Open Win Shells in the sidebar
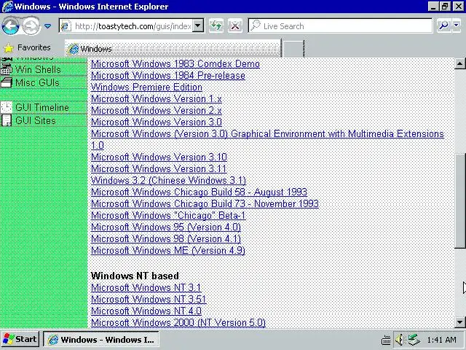This screenshot has width=466, height=350. [38, 70]
